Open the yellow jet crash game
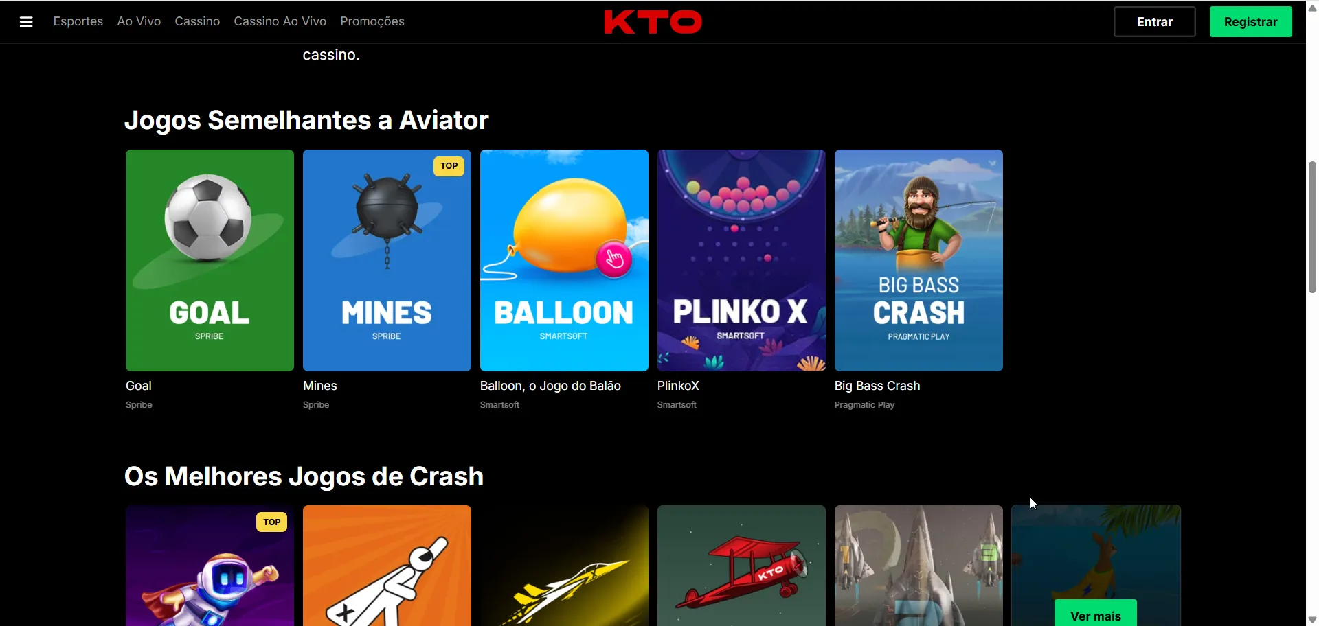 [564, 566]
